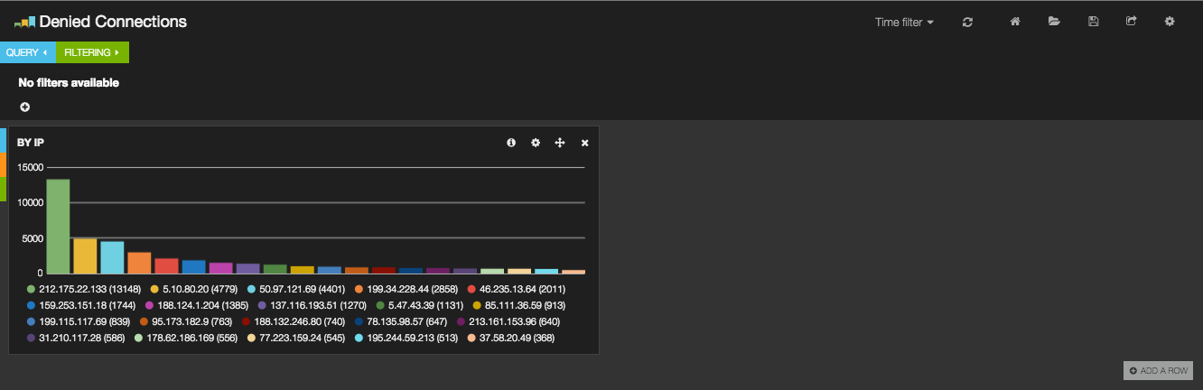Image resolution: width=1203 pixels, height=390 pixels.
Task: Click the save dashboard floppy icon
Action: (1093, 22)
